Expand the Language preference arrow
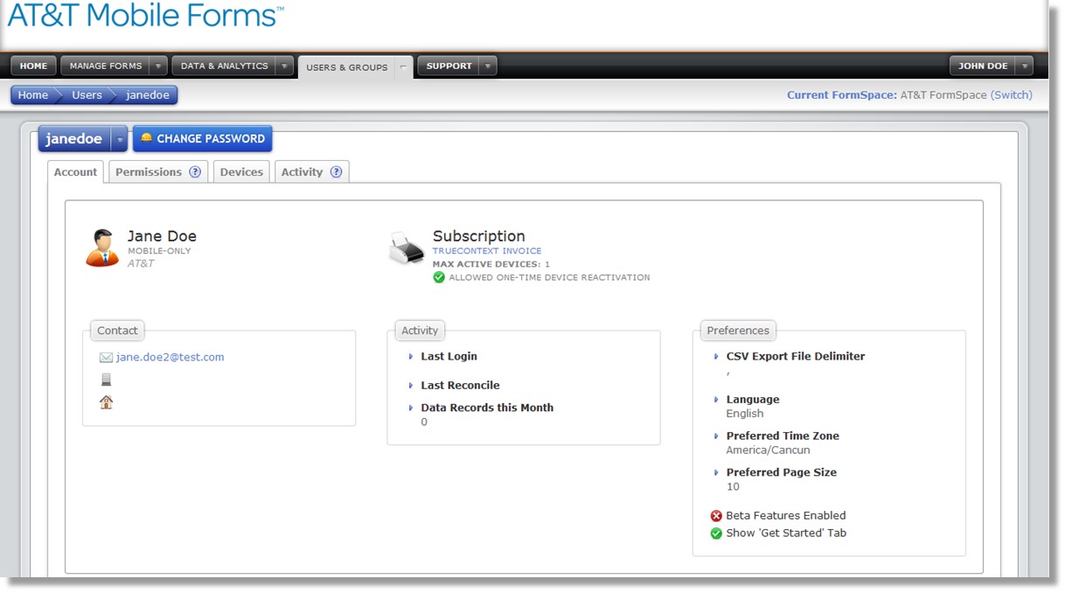 tap(716, 400)
